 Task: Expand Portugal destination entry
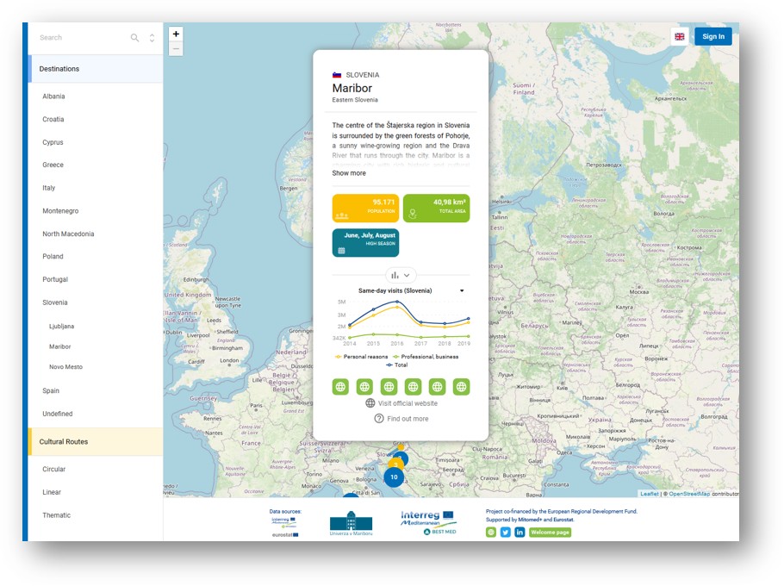coord(55,279)
